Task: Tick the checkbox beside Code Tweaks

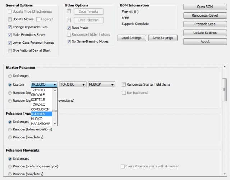Action: tap(69, 11)
